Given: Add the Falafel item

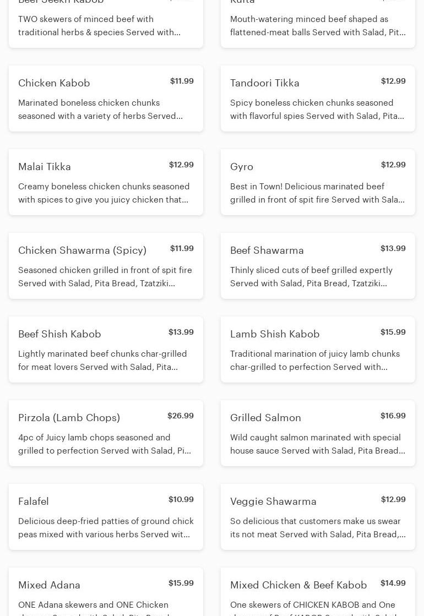Looking at the screenshot, I should click(34, 501).
